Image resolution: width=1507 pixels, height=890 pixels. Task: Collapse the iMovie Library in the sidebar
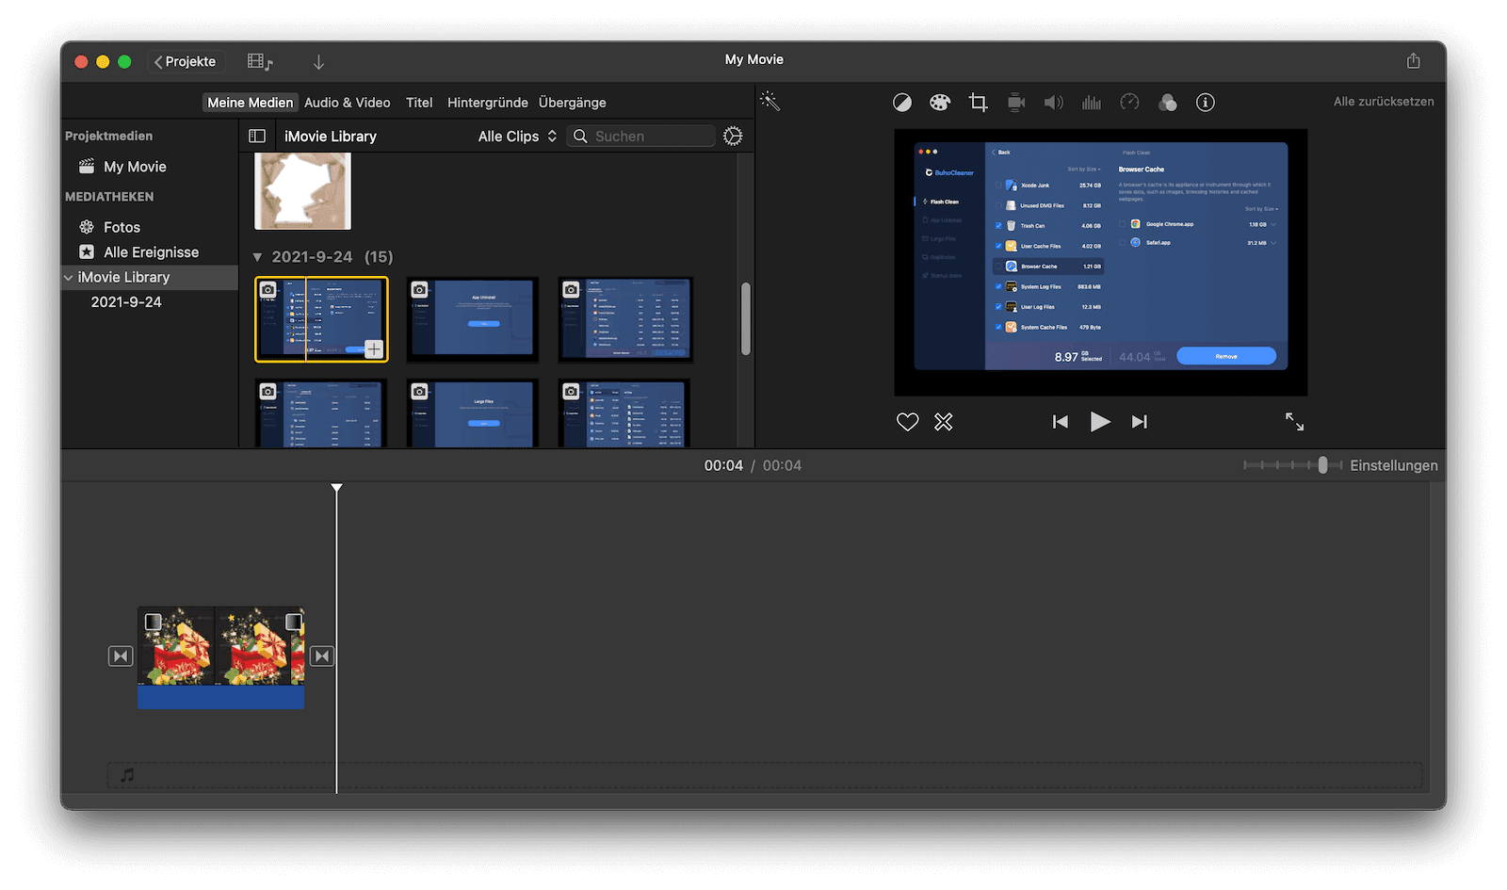(69, 277)
